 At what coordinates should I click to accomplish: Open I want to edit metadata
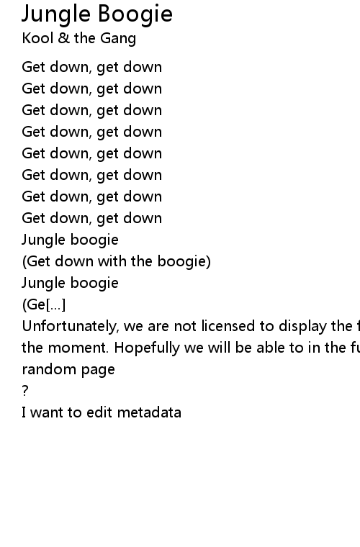[102, 412]
